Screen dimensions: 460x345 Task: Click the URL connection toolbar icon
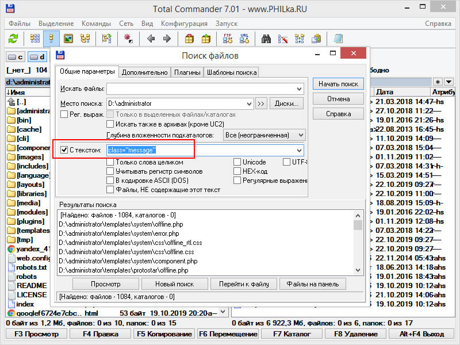(x=244, y=39)
